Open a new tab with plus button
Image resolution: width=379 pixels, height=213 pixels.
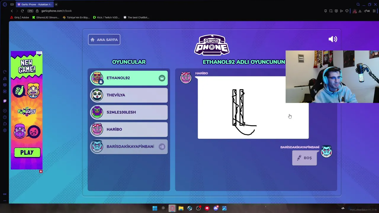(56, 4)
